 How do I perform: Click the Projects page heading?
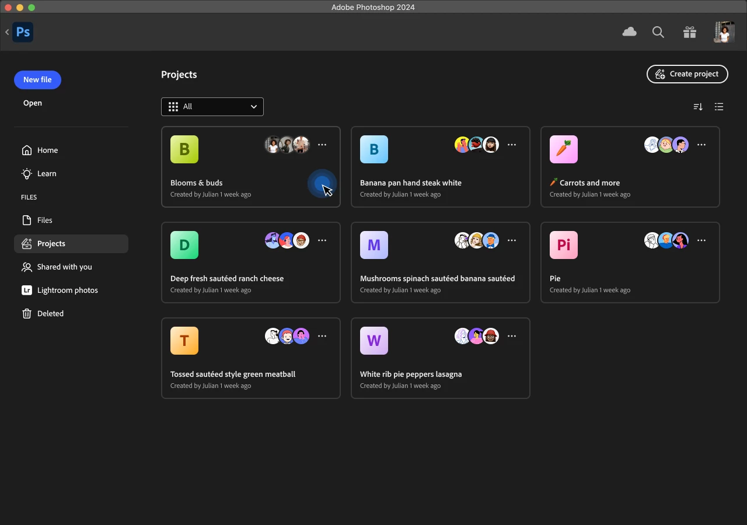179,75
